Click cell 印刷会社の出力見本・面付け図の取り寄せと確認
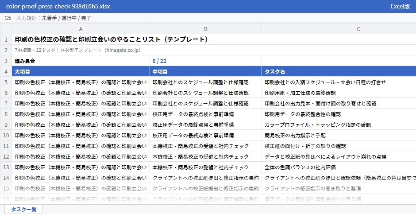 [x=339, y=104]
